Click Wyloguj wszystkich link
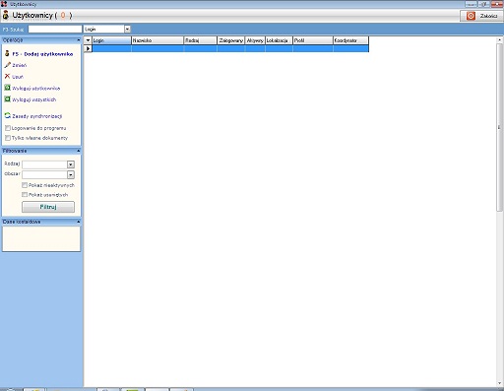 34,99
